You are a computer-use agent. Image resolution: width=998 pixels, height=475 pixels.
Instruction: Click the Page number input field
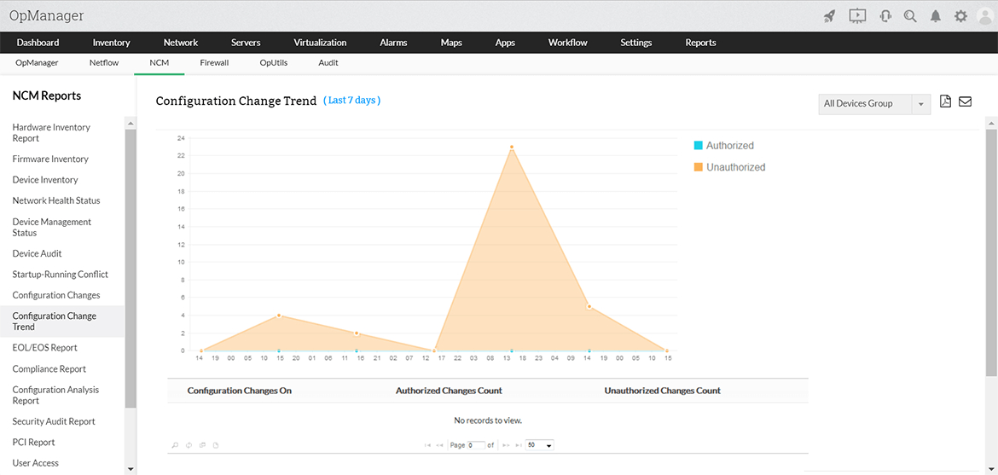(x=477, y=445)
